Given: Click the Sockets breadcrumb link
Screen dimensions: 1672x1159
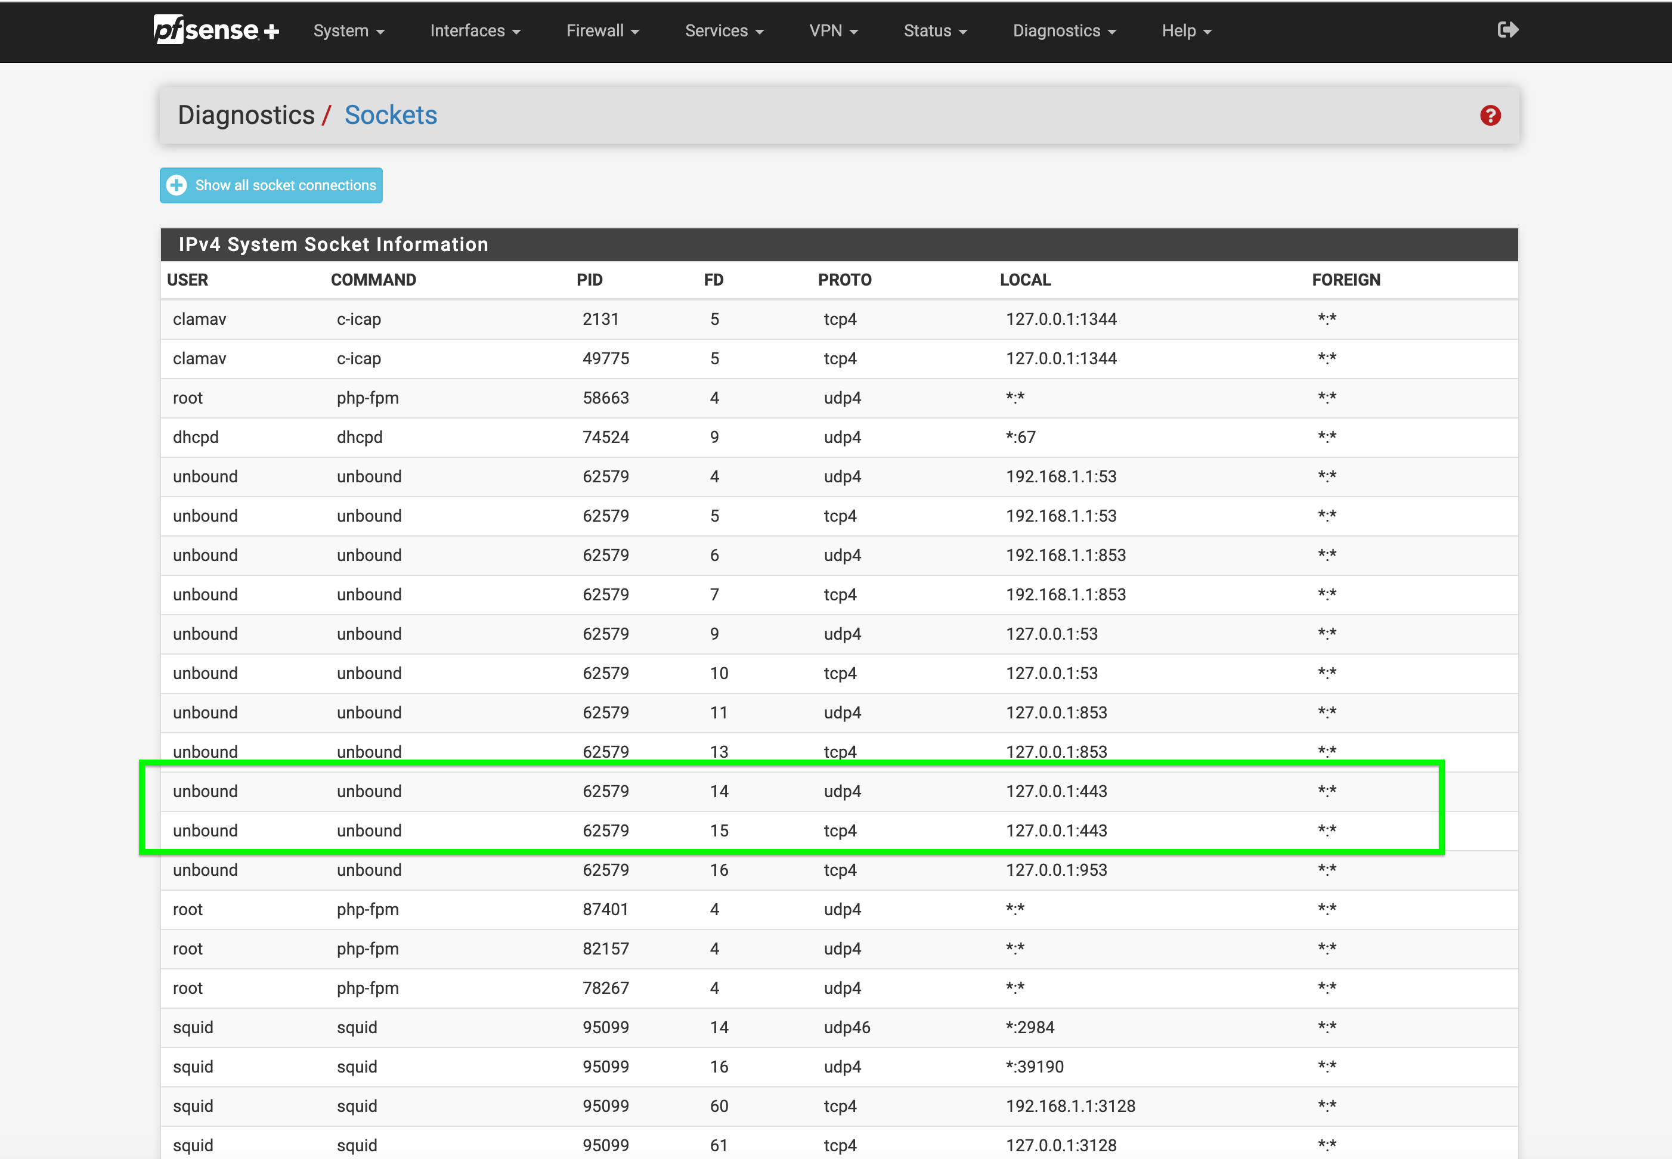Looking at the screenshot, I should pyautogui.click(x=391, y=114).
